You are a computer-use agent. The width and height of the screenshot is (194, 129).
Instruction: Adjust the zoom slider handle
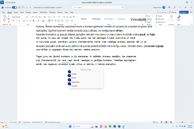[x=182, y=122]
